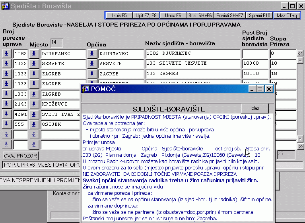Click the 'Općina' column header label
This screenshot has height=223, width=305.
[97, 44]
